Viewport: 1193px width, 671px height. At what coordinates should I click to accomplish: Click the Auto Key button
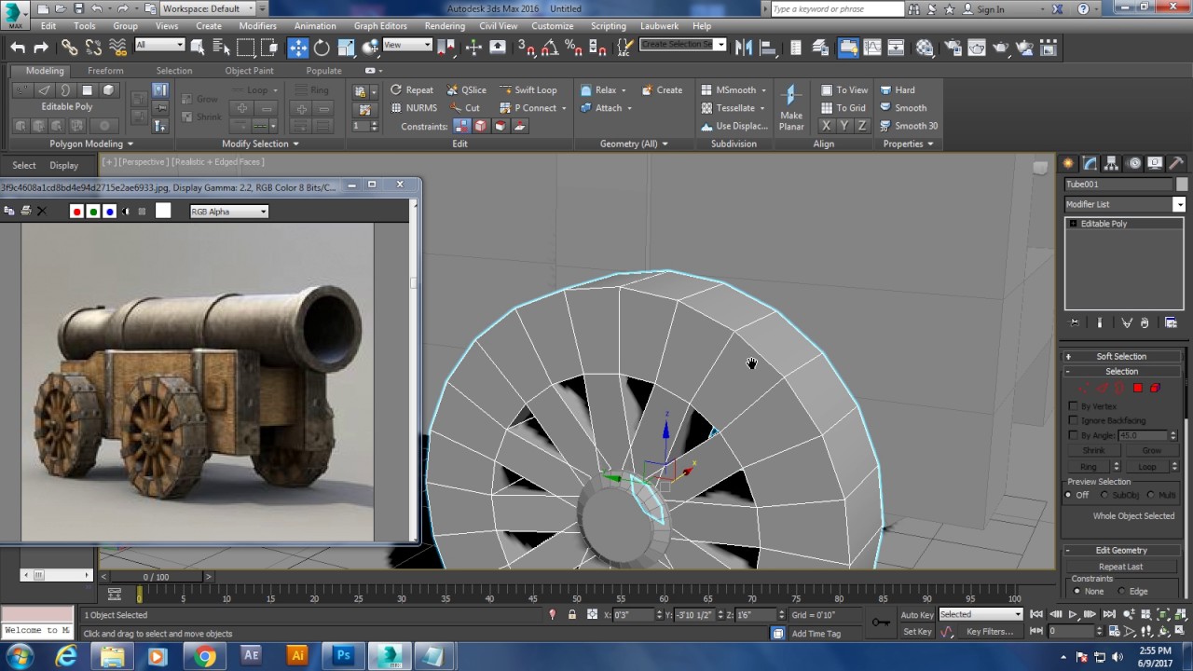(917, 614)
